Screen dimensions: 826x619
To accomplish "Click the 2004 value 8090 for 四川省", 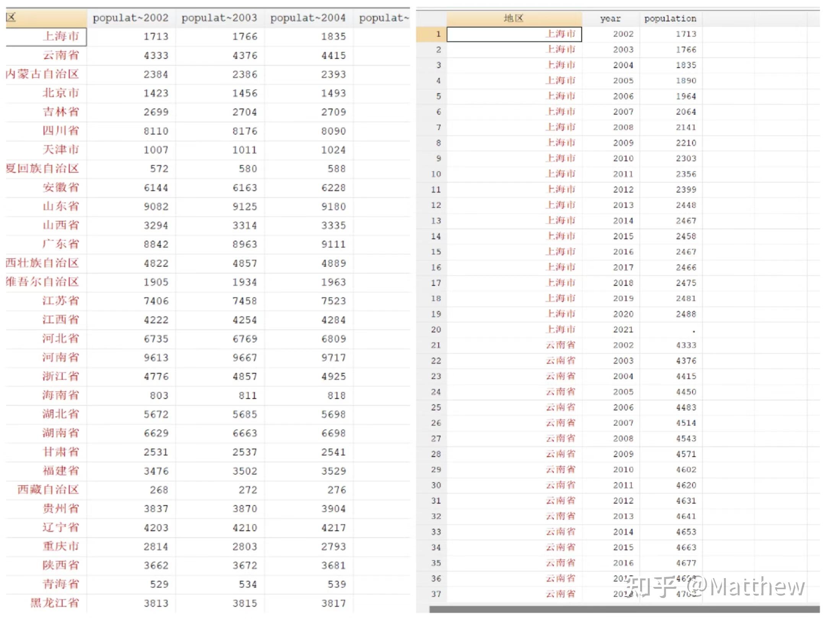I will pyautogui.click(x=333, y=131).
